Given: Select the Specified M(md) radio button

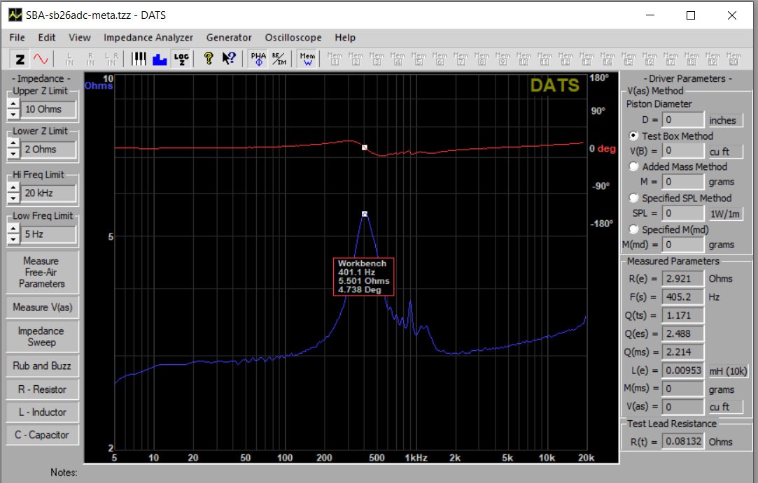Looking at the screenshot, I should click(633, 229).
